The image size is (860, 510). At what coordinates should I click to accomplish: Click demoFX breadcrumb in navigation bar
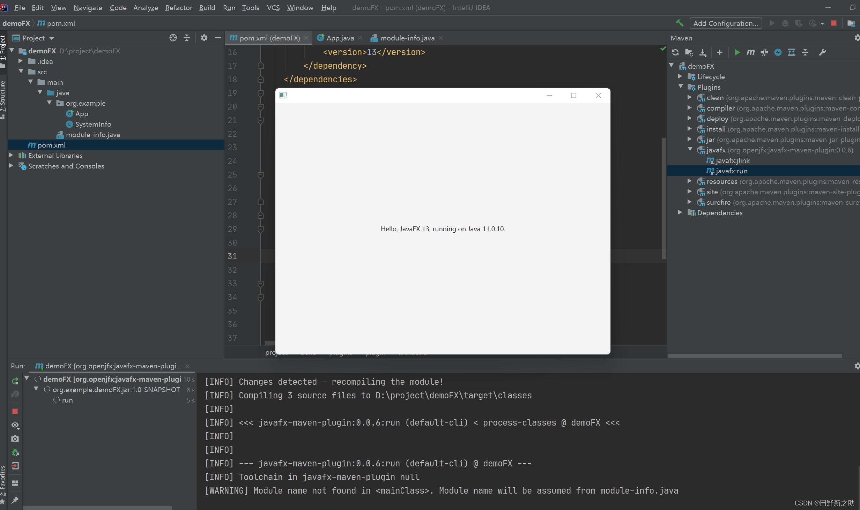click(x=16, y=23)
